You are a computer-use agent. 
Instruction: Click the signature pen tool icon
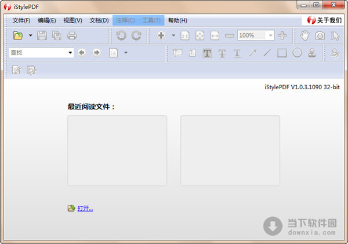coord(335,53)
